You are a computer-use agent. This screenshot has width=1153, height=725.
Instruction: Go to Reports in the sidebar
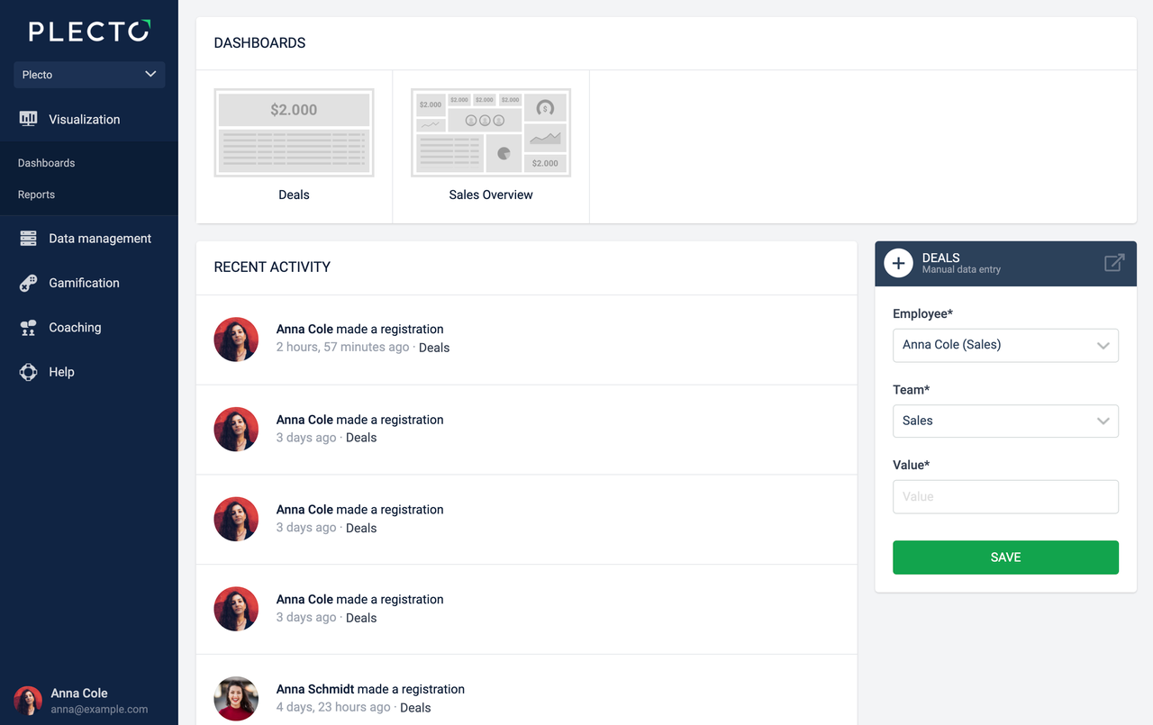pyautogui.click(x=36, y=195)
